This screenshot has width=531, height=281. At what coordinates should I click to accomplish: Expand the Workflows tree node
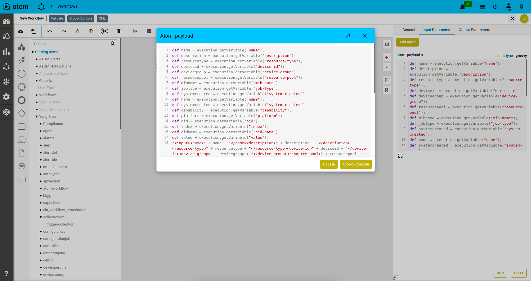[37, 95]
